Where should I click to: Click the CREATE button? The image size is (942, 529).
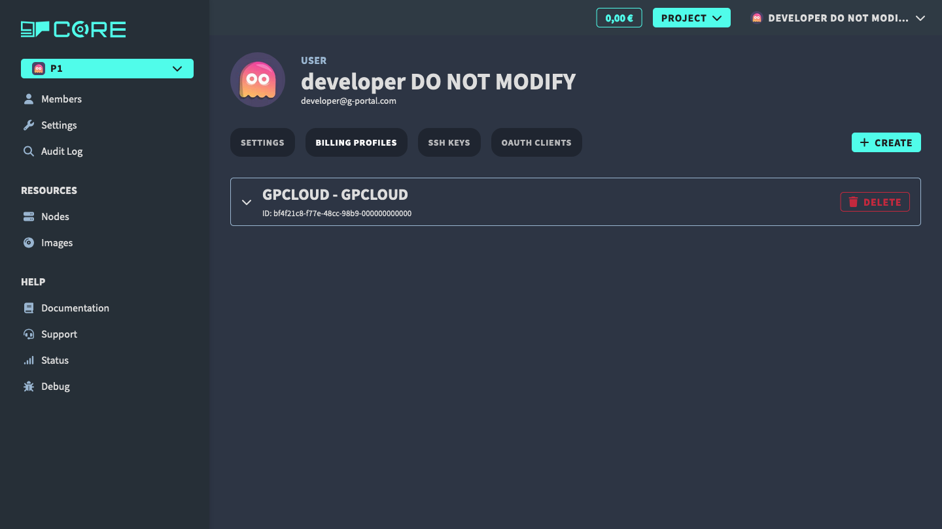[x=886, y=142]
